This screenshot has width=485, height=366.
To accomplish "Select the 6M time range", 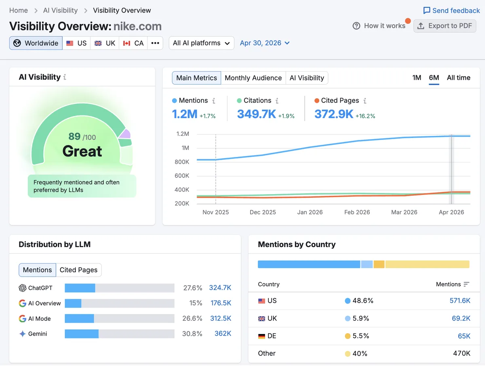I will [434, 78].
